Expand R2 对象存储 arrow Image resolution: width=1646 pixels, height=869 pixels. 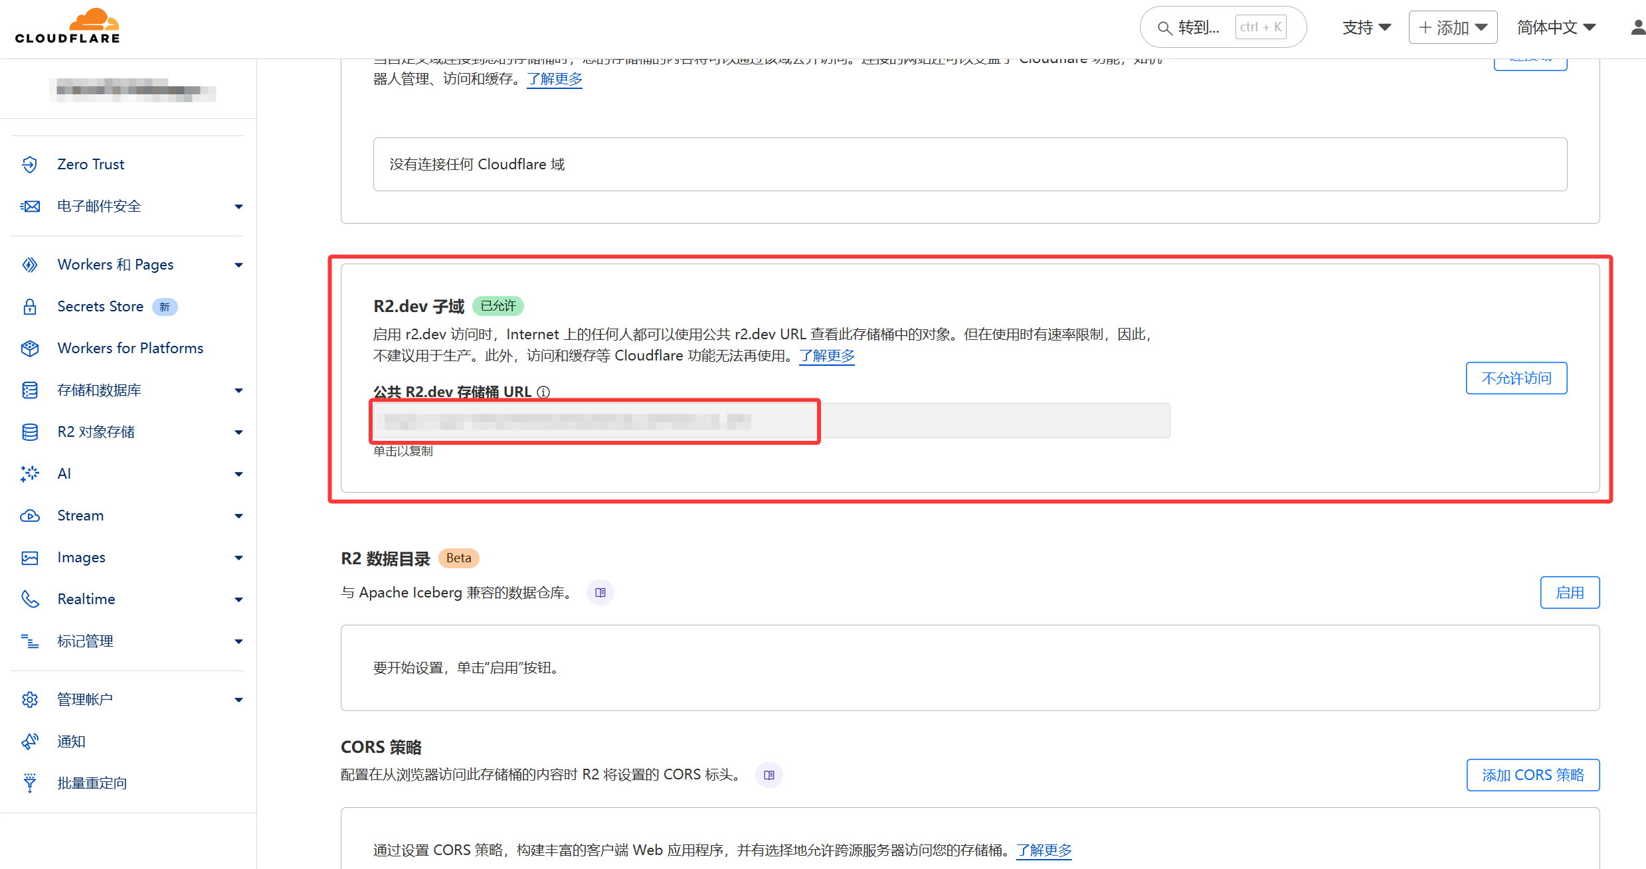click(238, 432)
